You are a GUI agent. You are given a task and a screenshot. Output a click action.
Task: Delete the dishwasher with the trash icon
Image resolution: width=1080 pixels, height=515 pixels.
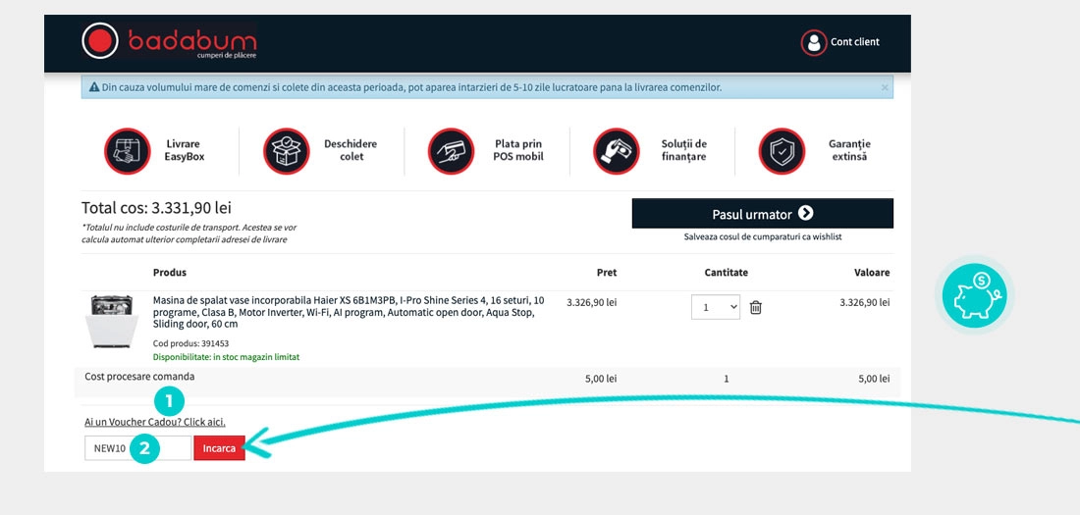click(756, 307)
